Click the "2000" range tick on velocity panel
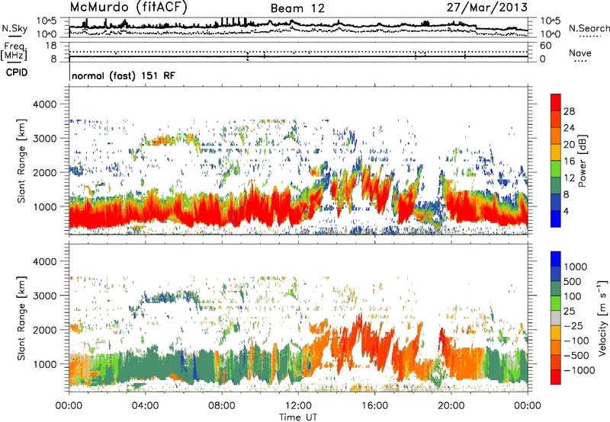The height and width of the screenshot is (422, 610). [x=45, y=330]
